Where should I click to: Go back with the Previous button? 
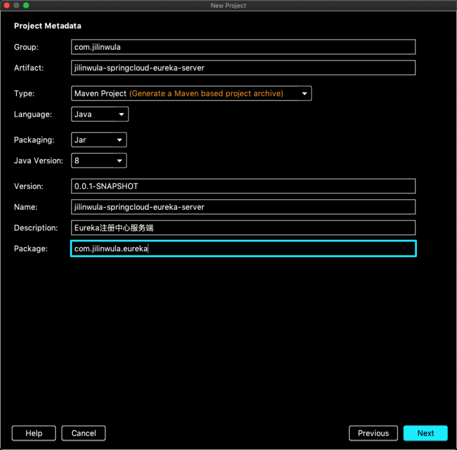click(373, 433)
